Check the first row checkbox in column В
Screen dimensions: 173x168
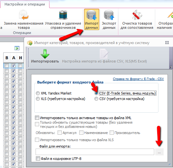[6, 66]
